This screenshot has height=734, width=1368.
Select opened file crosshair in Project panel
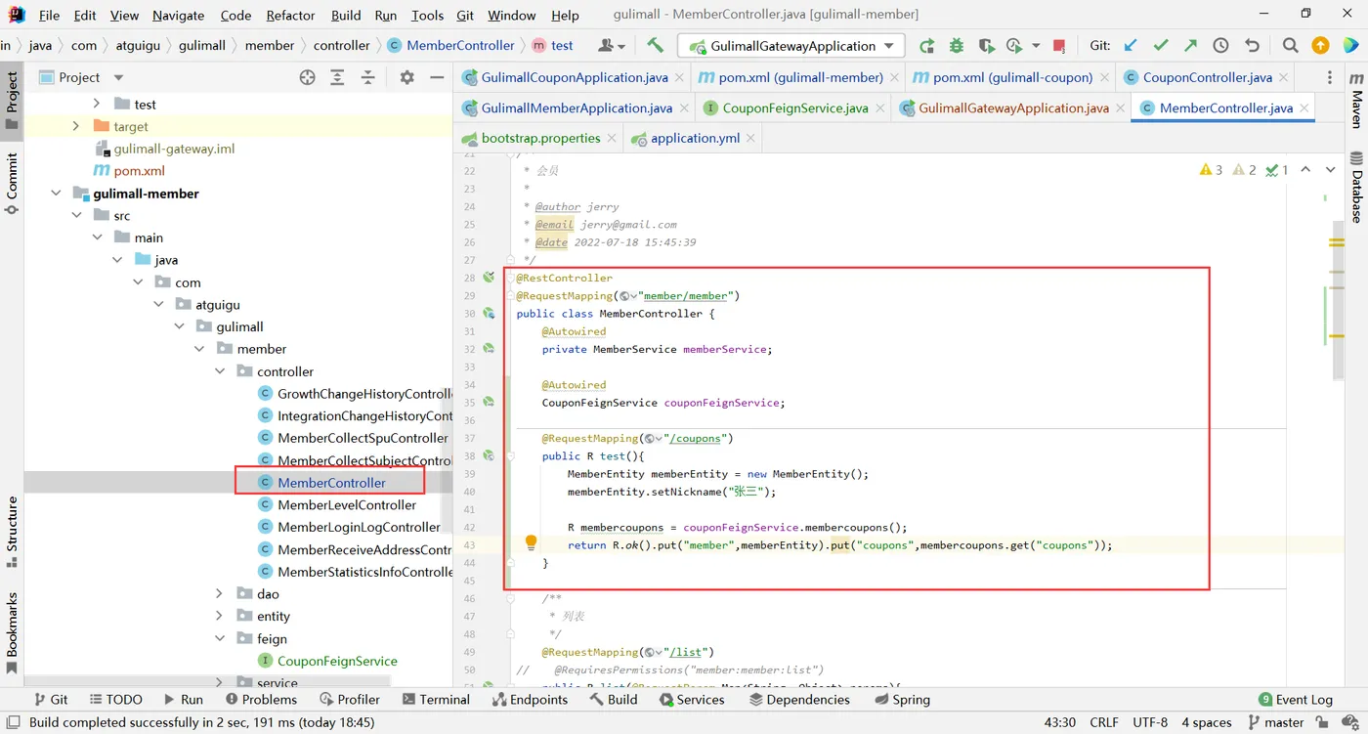(x=307, y=77)
